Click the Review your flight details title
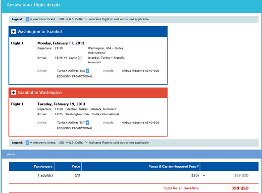This screenshot has width=262, height=193. [34, 5]
